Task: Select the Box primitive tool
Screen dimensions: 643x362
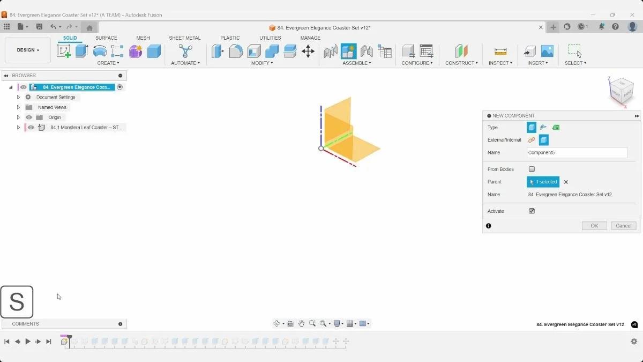Action: 154,51
